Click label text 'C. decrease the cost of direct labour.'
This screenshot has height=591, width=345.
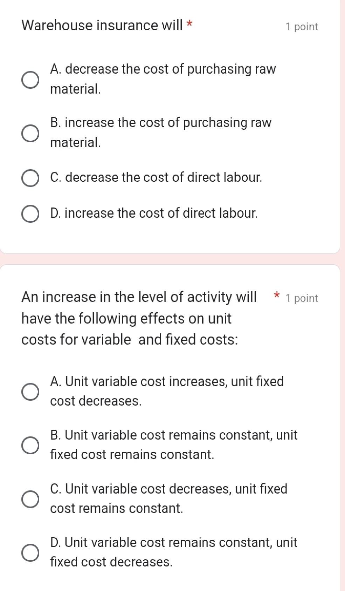coord(156,177)
